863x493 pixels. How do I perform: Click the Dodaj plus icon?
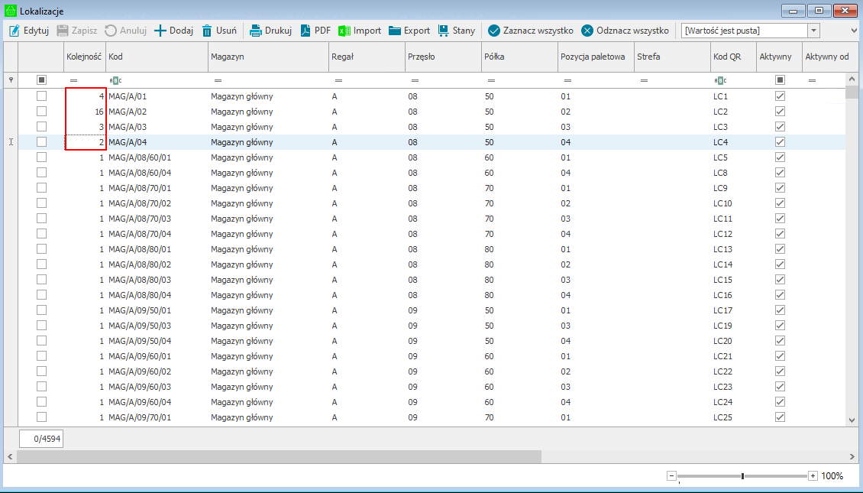(x=160, y=31)
